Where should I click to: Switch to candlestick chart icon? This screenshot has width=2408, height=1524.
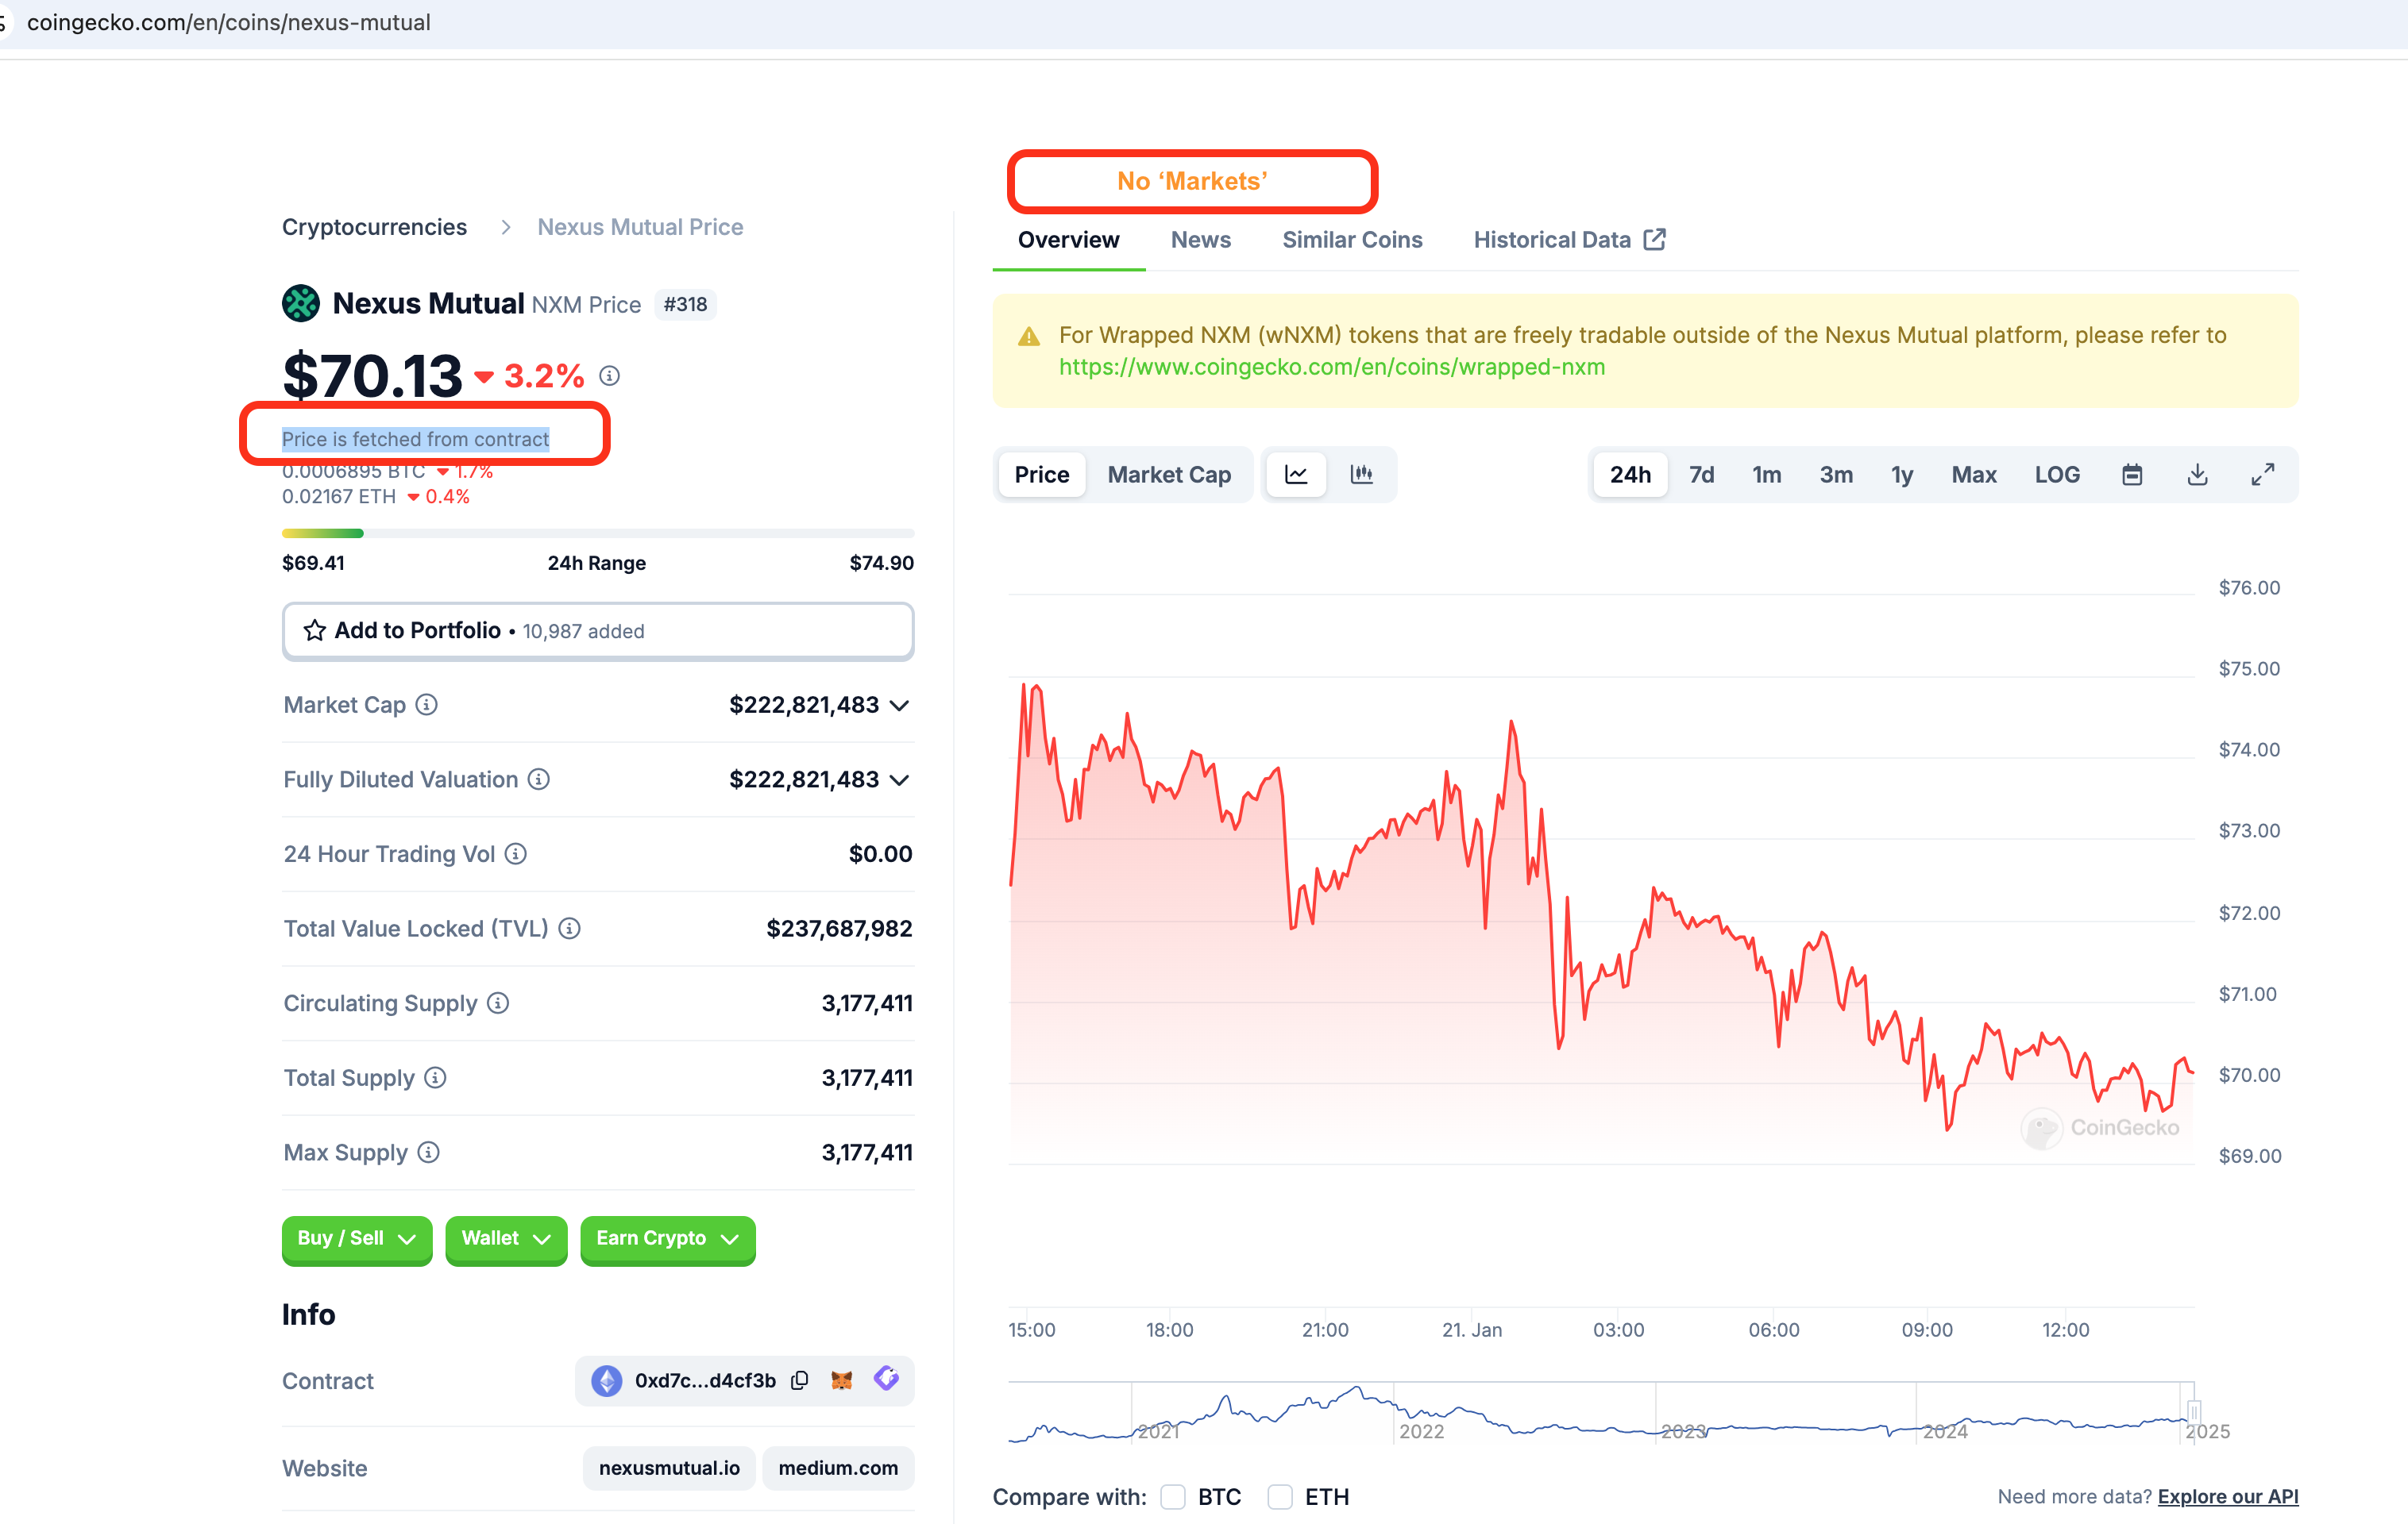tap(1361, 475)
